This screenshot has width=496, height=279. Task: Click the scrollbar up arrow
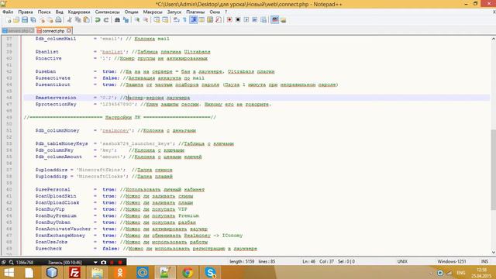point(493,39)
